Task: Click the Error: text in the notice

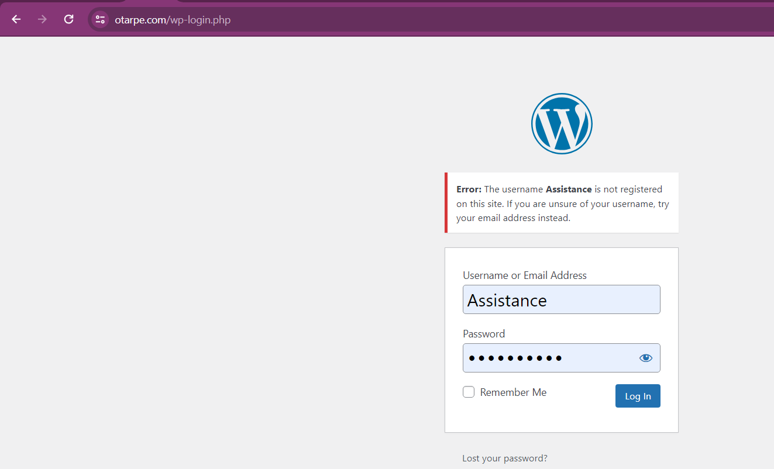Action: [x=469, y=189]
